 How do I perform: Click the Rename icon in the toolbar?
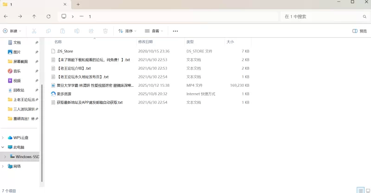(x=77, y=31)
